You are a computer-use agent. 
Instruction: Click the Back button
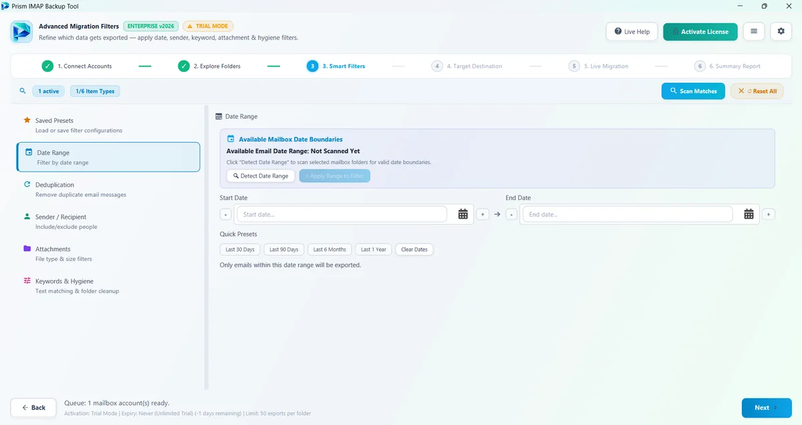click(33, 407)
